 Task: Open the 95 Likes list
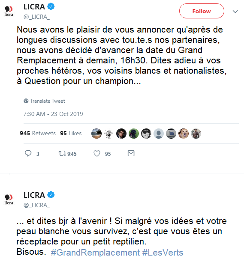click(71, 133)
